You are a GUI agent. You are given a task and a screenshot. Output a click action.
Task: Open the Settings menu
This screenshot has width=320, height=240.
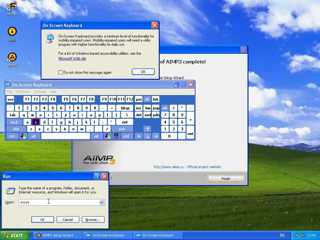(x=40, y=92)
